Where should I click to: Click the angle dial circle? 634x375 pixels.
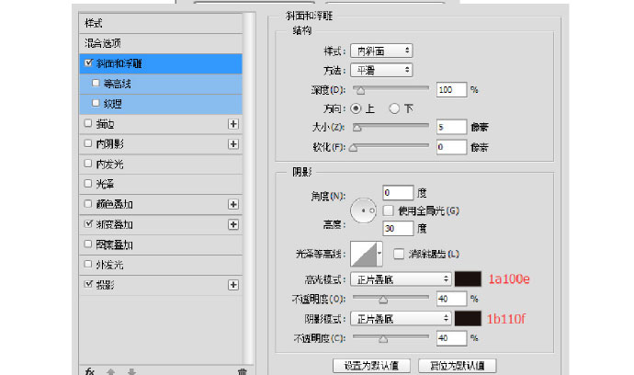coord(363,210)
